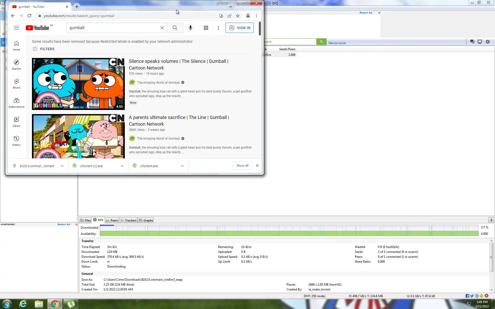Toggle the YouTube hamburger guide menu

(x=16, y=28)
